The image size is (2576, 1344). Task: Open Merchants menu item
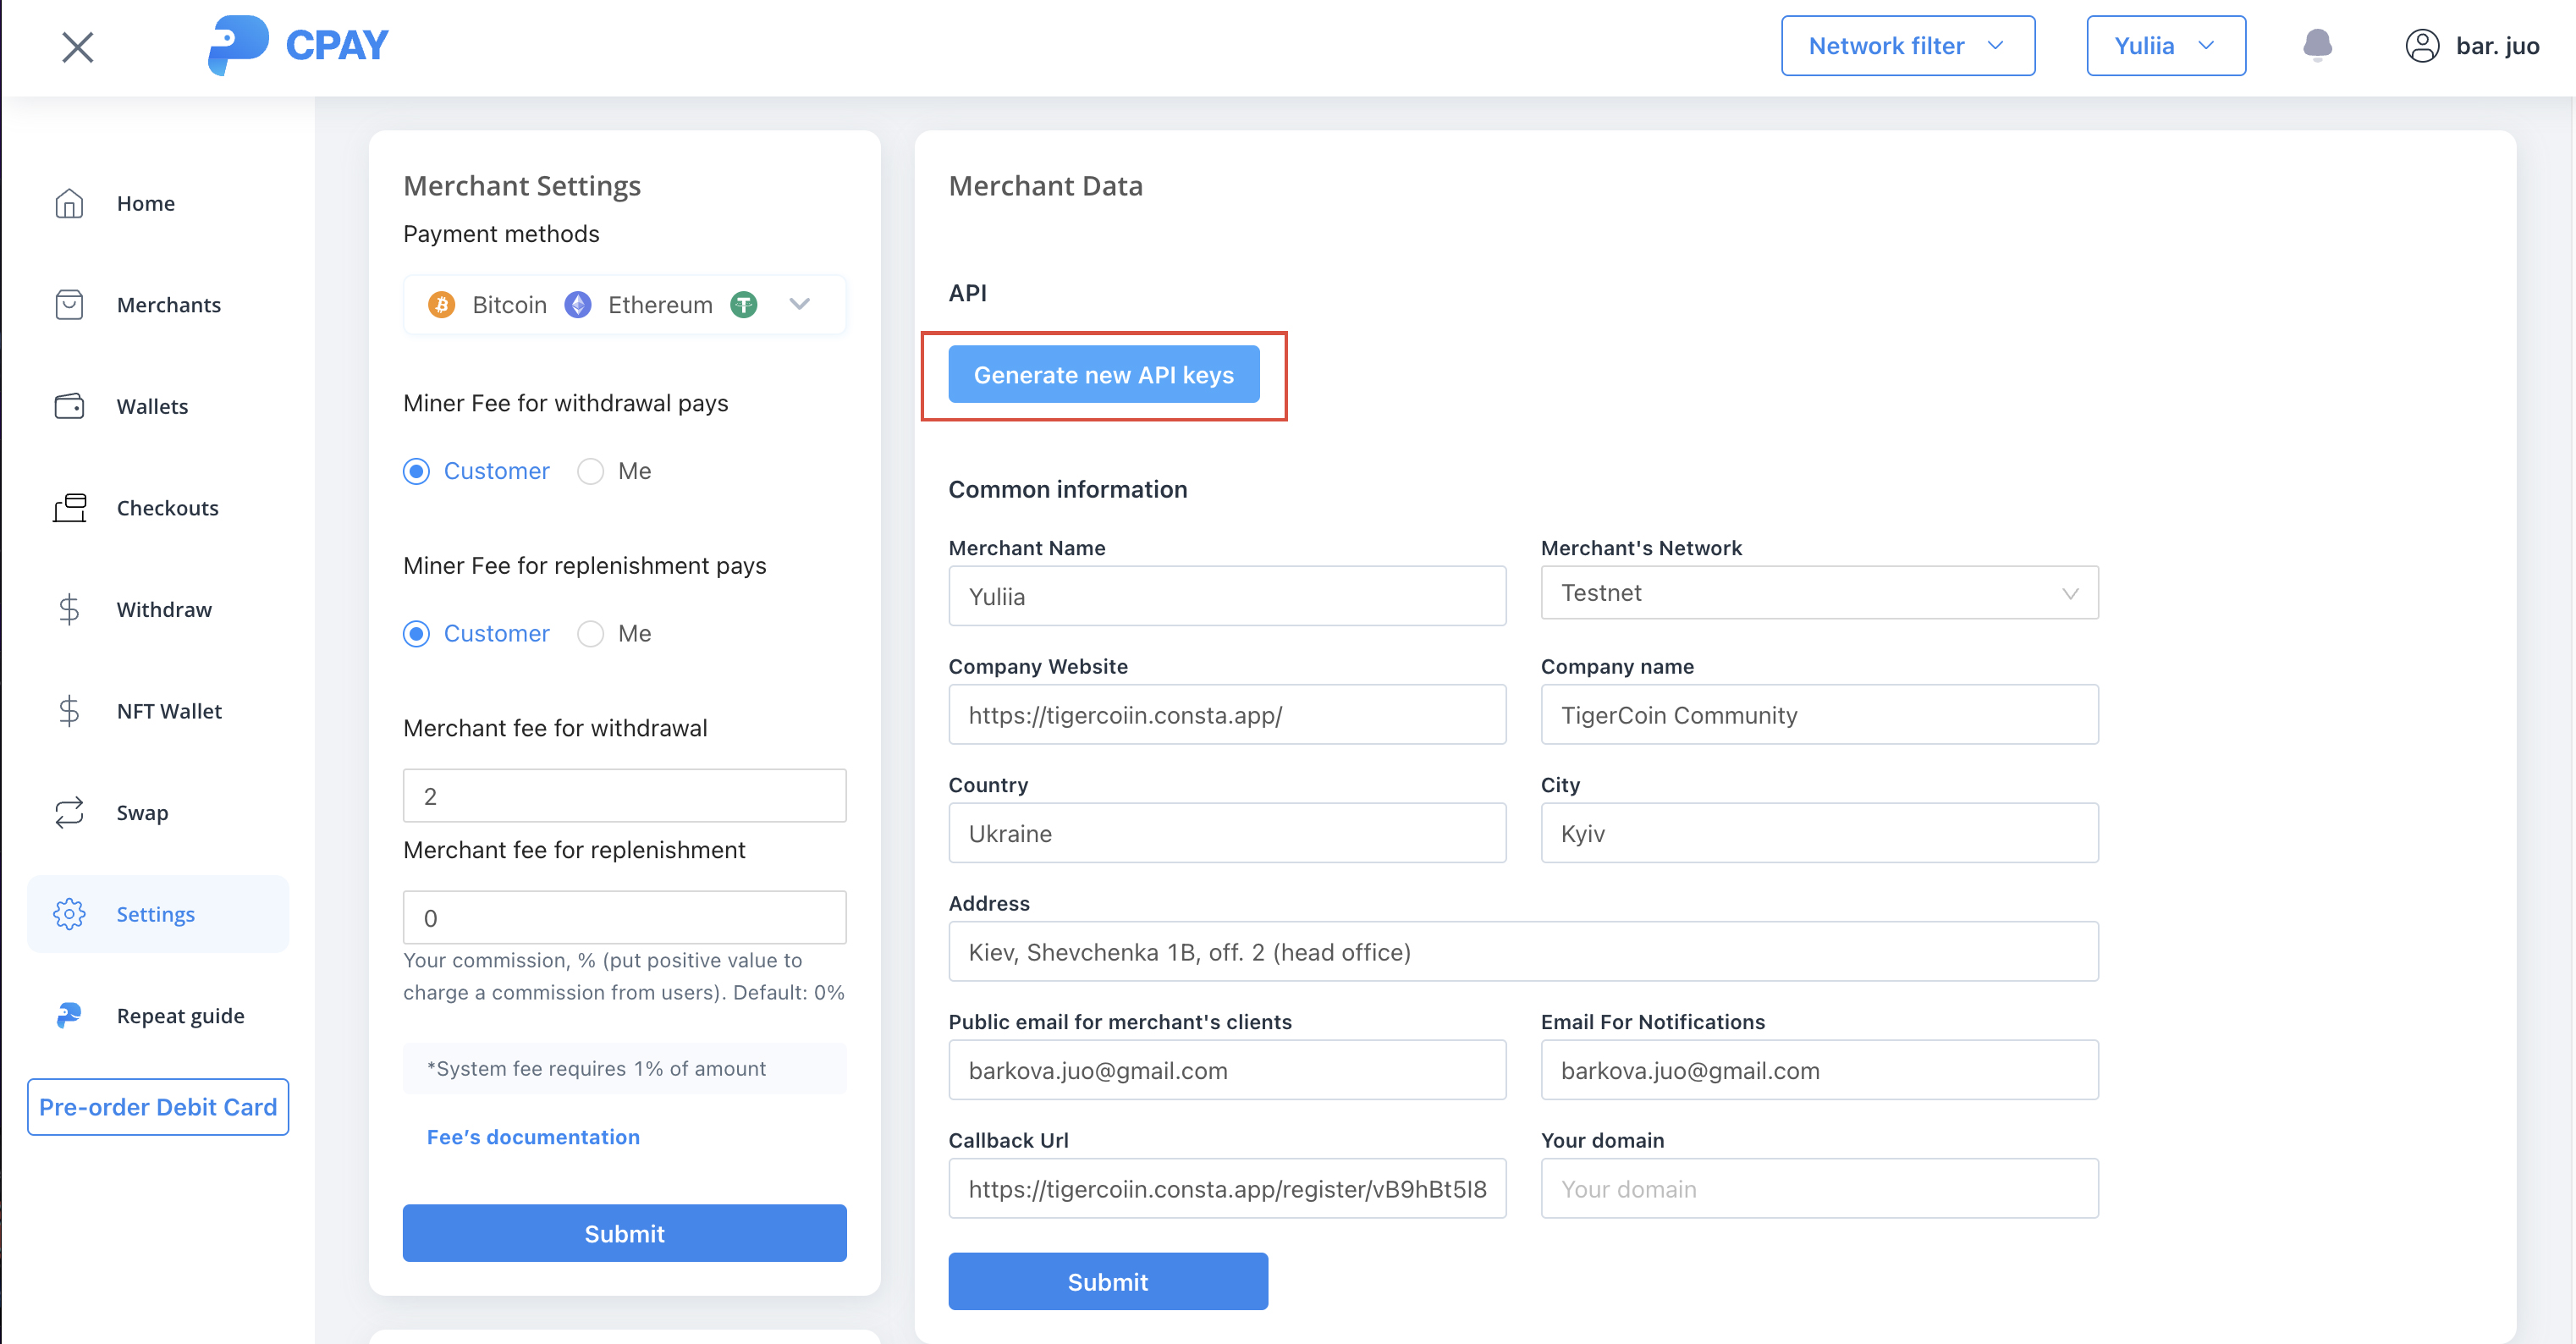(x=158, y=305)
